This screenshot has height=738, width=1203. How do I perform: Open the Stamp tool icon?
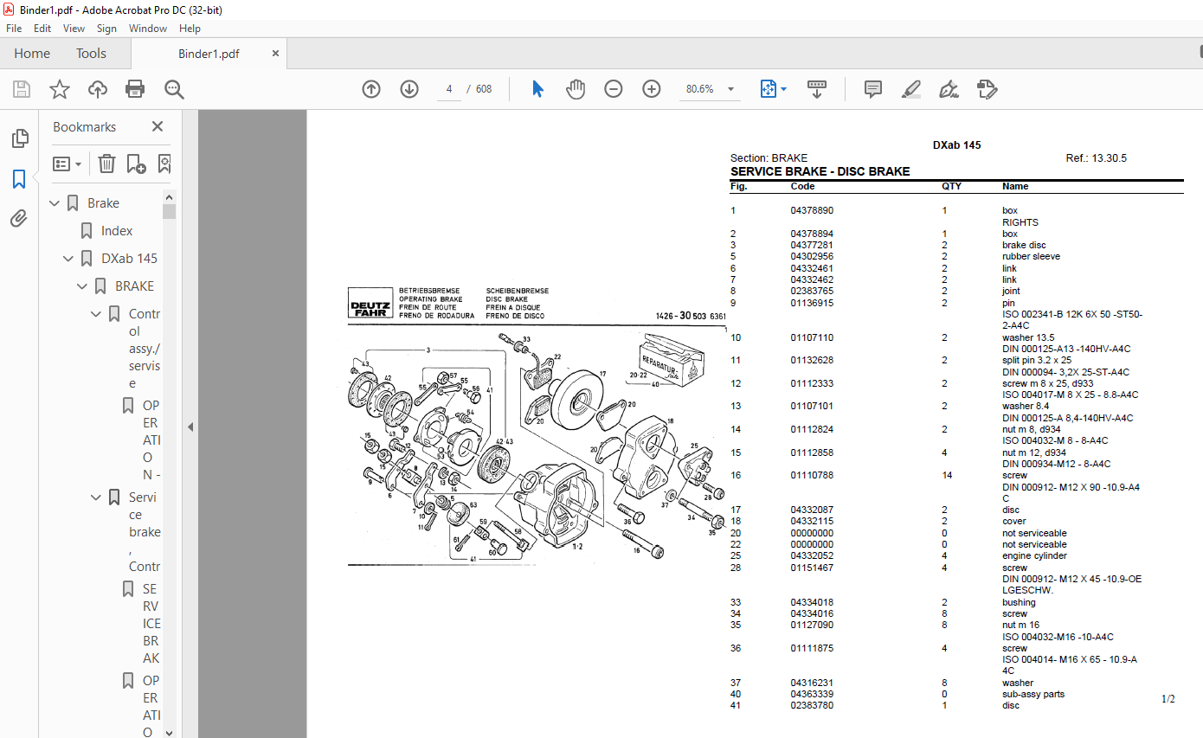987,89
